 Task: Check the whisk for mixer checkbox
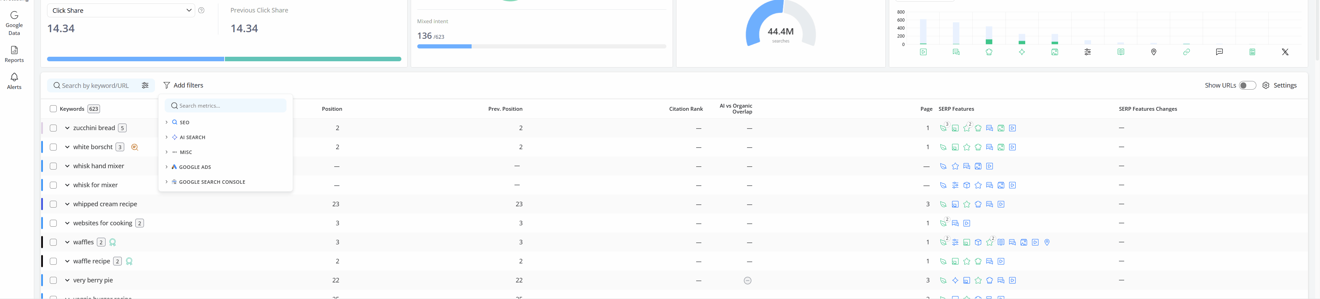coord(53,185)
